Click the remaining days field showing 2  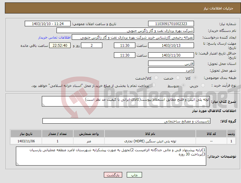click(92, 45)
